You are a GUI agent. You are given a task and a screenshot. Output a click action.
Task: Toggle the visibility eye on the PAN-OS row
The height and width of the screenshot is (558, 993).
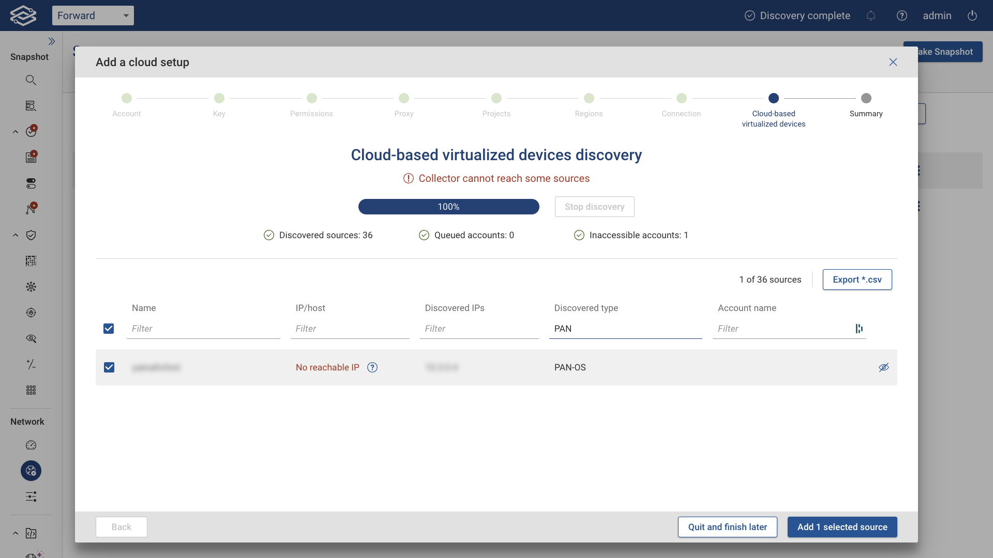[x=884, y=367]
